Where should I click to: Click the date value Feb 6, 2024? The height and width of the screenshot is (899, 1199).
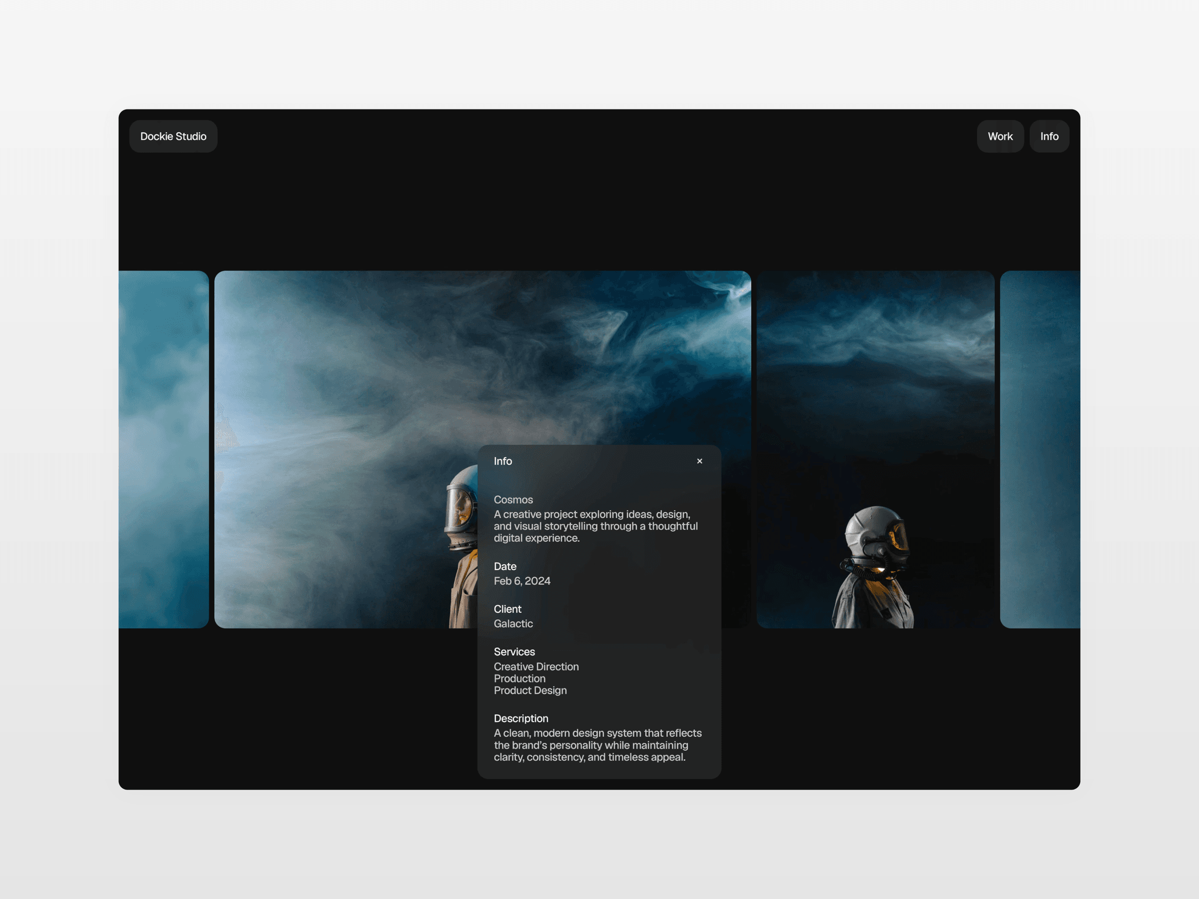click(x=522, y=581)
